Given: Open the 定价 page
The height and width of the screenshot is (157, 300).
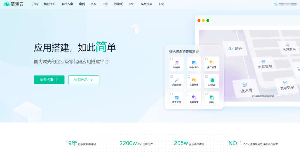Looking at the screenshot, I should [x=105, y=4].
